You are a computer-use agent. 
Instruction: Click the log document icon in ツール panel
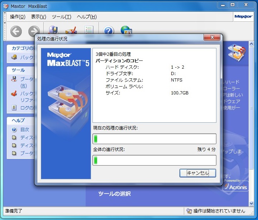[x=14, y=108]
